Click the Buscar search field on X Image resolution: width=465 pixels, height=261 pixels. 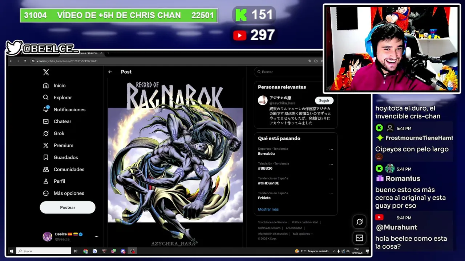[x=289, y=72]
